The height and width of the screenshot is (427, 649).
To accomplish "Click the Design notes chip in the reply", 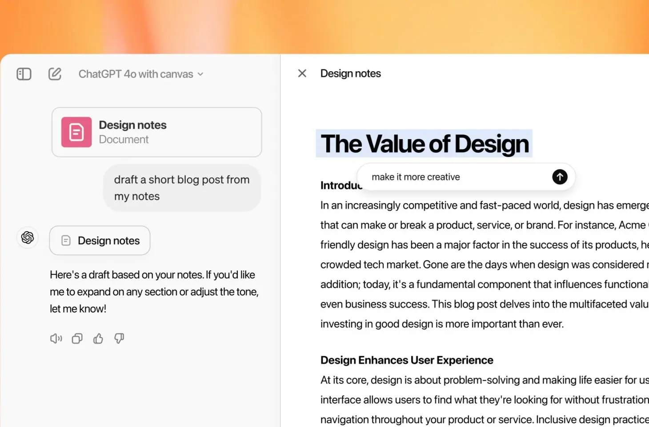I will point(100,240).
